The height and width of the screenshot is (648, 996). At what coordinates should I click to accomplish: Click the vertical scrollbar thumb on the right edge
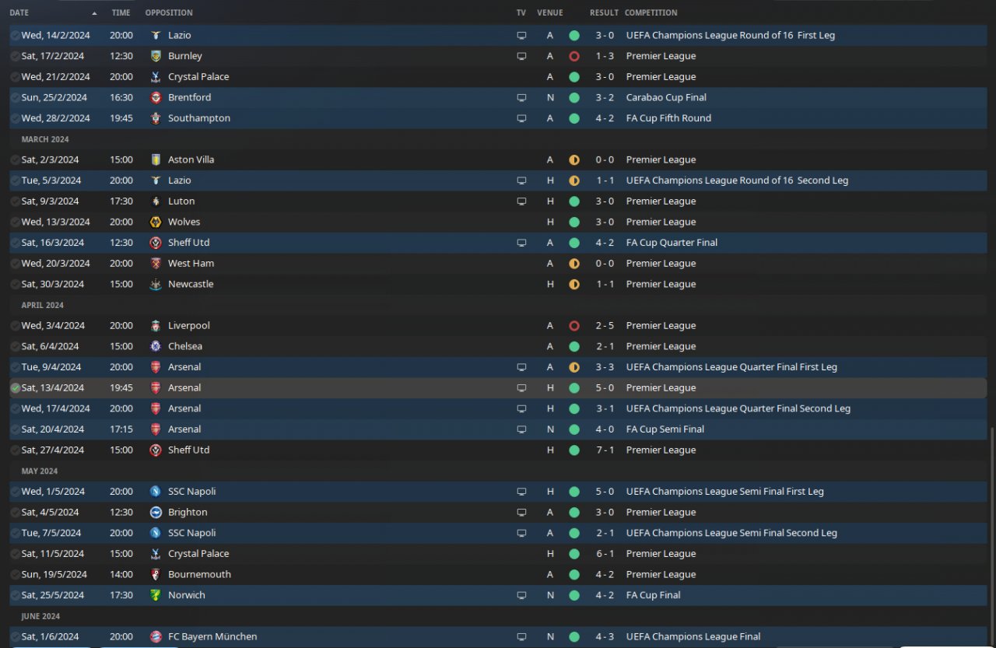click(x=991, y=535)
